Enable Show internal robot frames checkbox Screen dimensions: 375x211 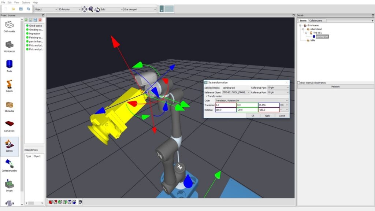(299, 83)
